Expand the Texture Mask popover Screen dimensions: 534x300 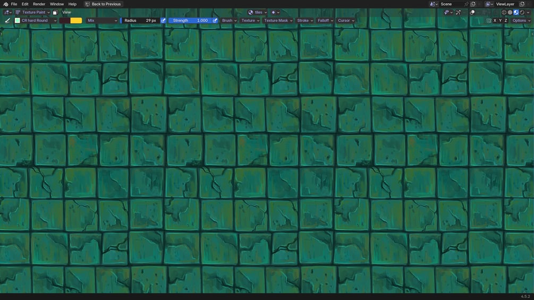pos(278,20)
